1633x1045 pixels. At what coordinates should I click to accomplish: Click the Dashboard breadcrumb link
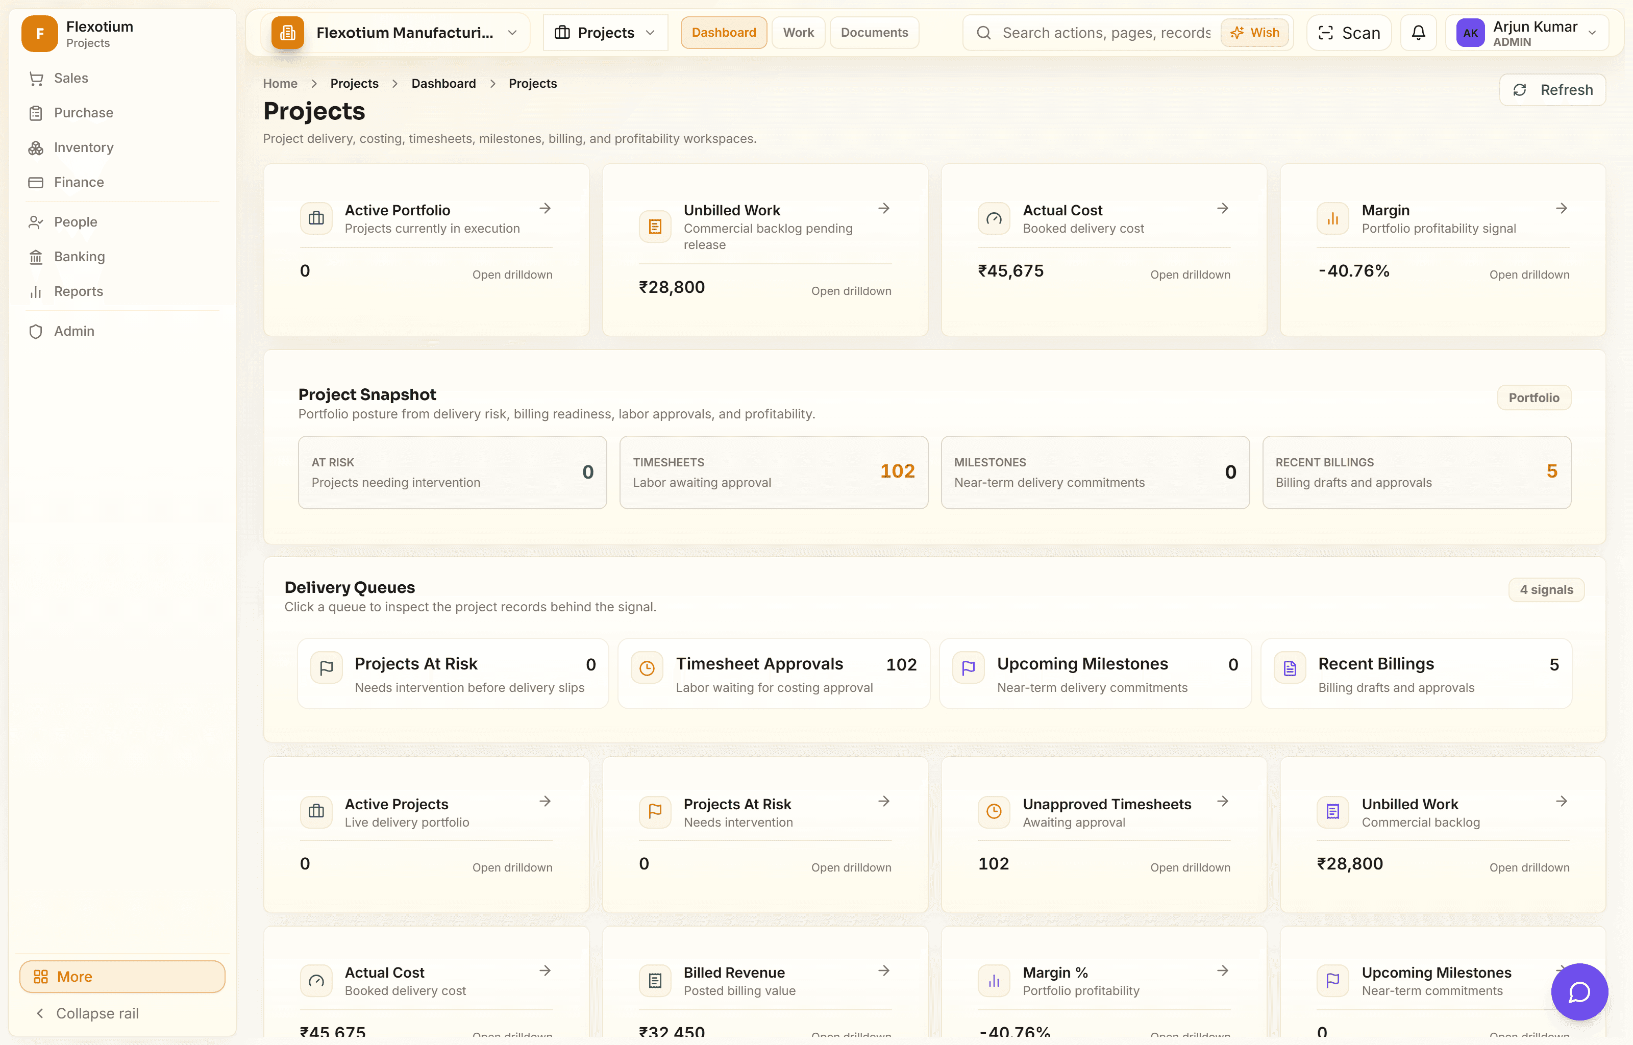coord(443,84)
